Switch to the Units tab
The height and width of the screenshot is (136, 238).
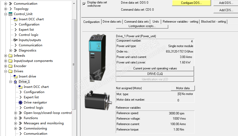(x=156, y=22)
